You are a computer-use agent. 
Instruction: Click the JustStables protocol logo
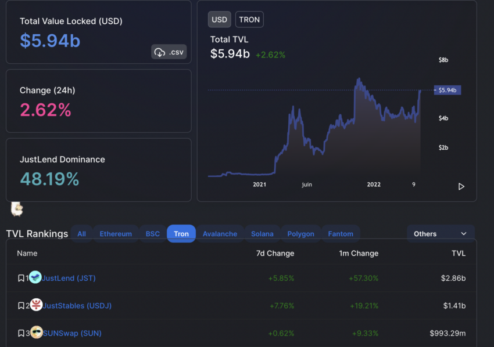tap(36, 305)
